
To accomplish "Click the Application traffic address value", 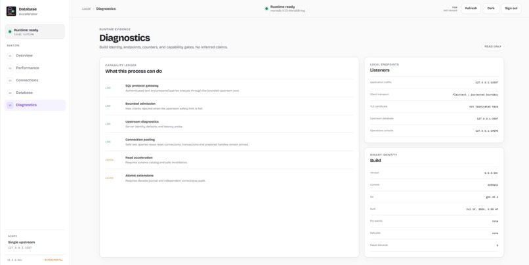I will click(x=486, y=83).
